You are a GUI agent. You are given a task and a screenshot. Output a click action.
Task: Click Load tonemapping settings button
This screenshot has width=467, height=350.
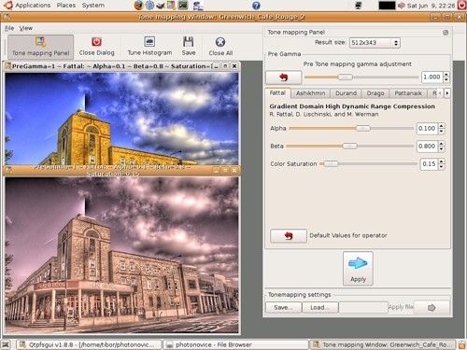(319, 307)
